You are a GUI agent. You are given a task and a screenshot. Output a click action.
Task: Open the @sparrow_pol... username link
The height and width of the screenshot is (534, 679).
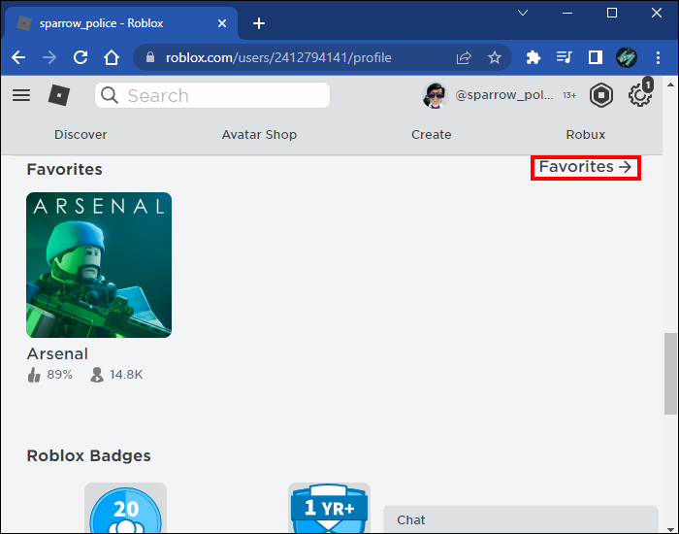[504, 95]
